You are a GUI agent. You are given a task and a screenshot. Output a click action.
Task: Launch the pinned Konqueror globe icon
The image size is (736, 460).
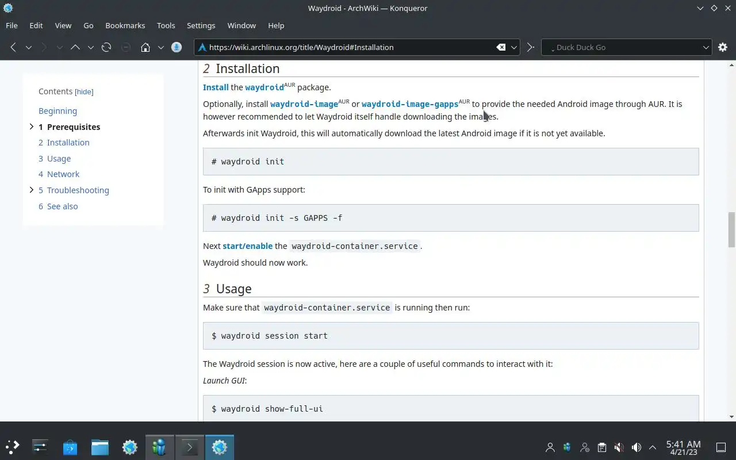pos(130,447)
